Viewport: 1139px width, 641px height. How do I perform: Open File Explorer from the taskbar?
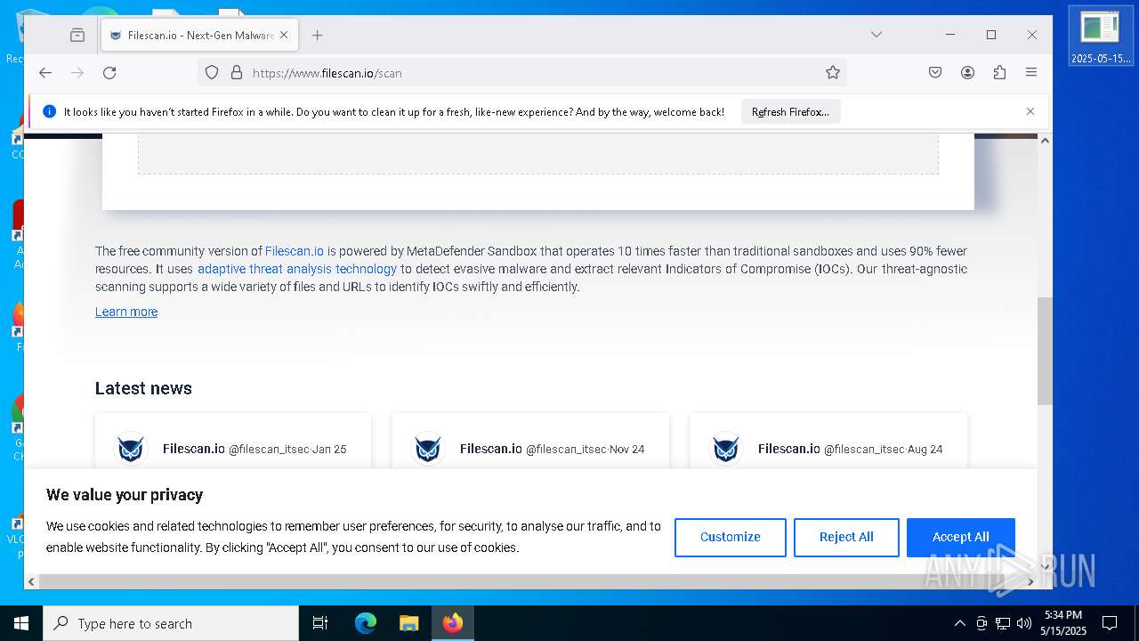[408, 623]
